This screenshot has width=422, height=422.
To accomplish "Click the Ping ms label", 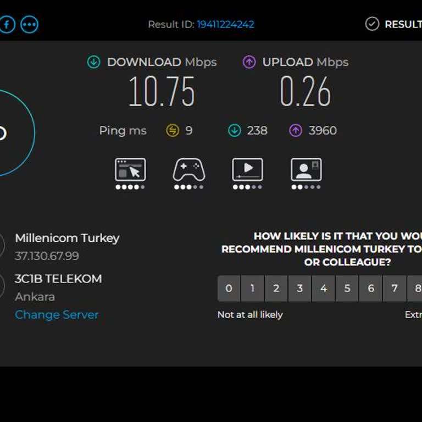I will click(x=123, y=131).
